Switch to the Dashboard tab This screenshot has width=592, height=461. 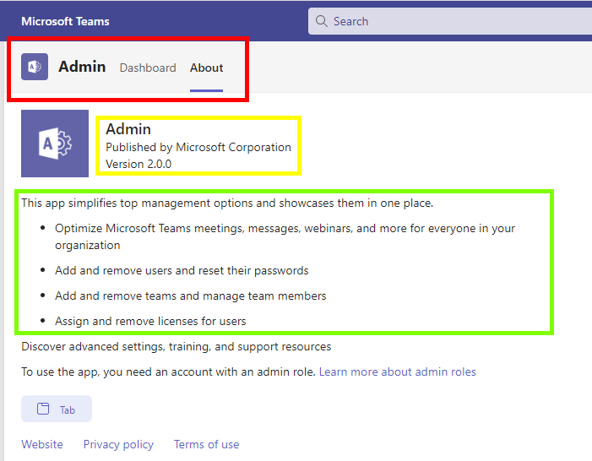point(148,68)
